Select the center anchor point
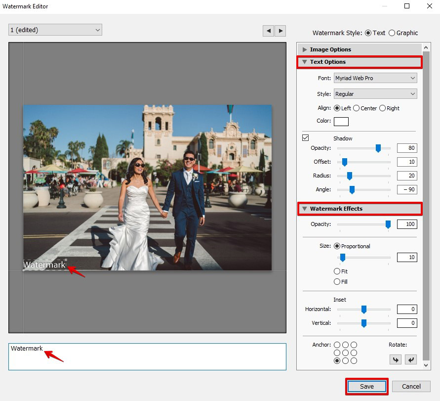The width and height of the screenshot is (440, 401). tap(345, 353)
